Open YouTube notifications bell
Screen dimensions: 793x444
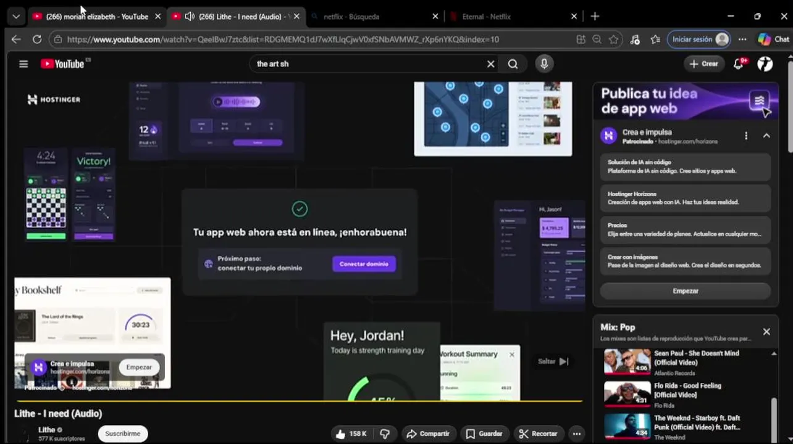(x=739, y=64)
